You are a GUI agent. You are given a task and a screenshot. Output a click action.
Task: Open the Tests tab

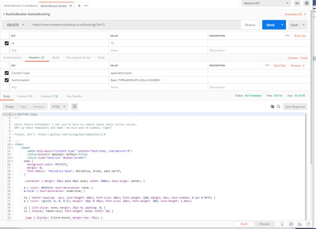101,58
